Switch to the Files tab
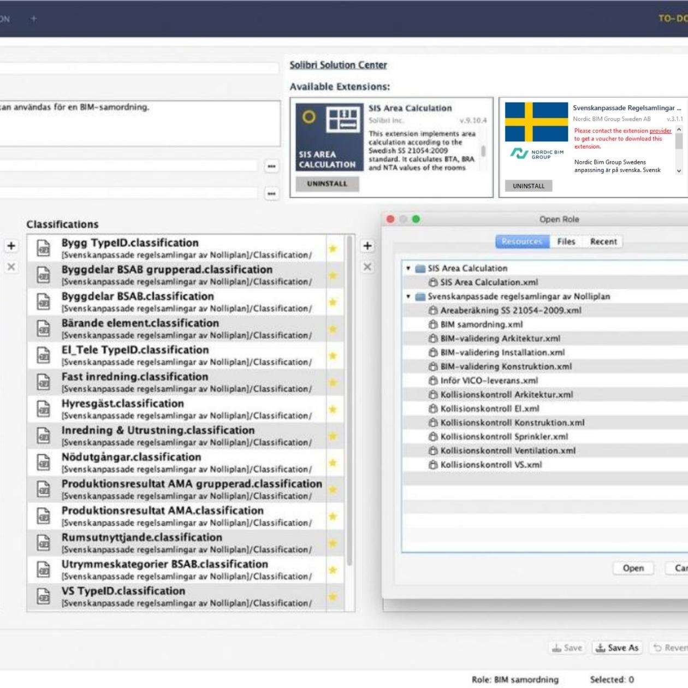The height and width of the screenshot is (688, 688). [566, 241]
